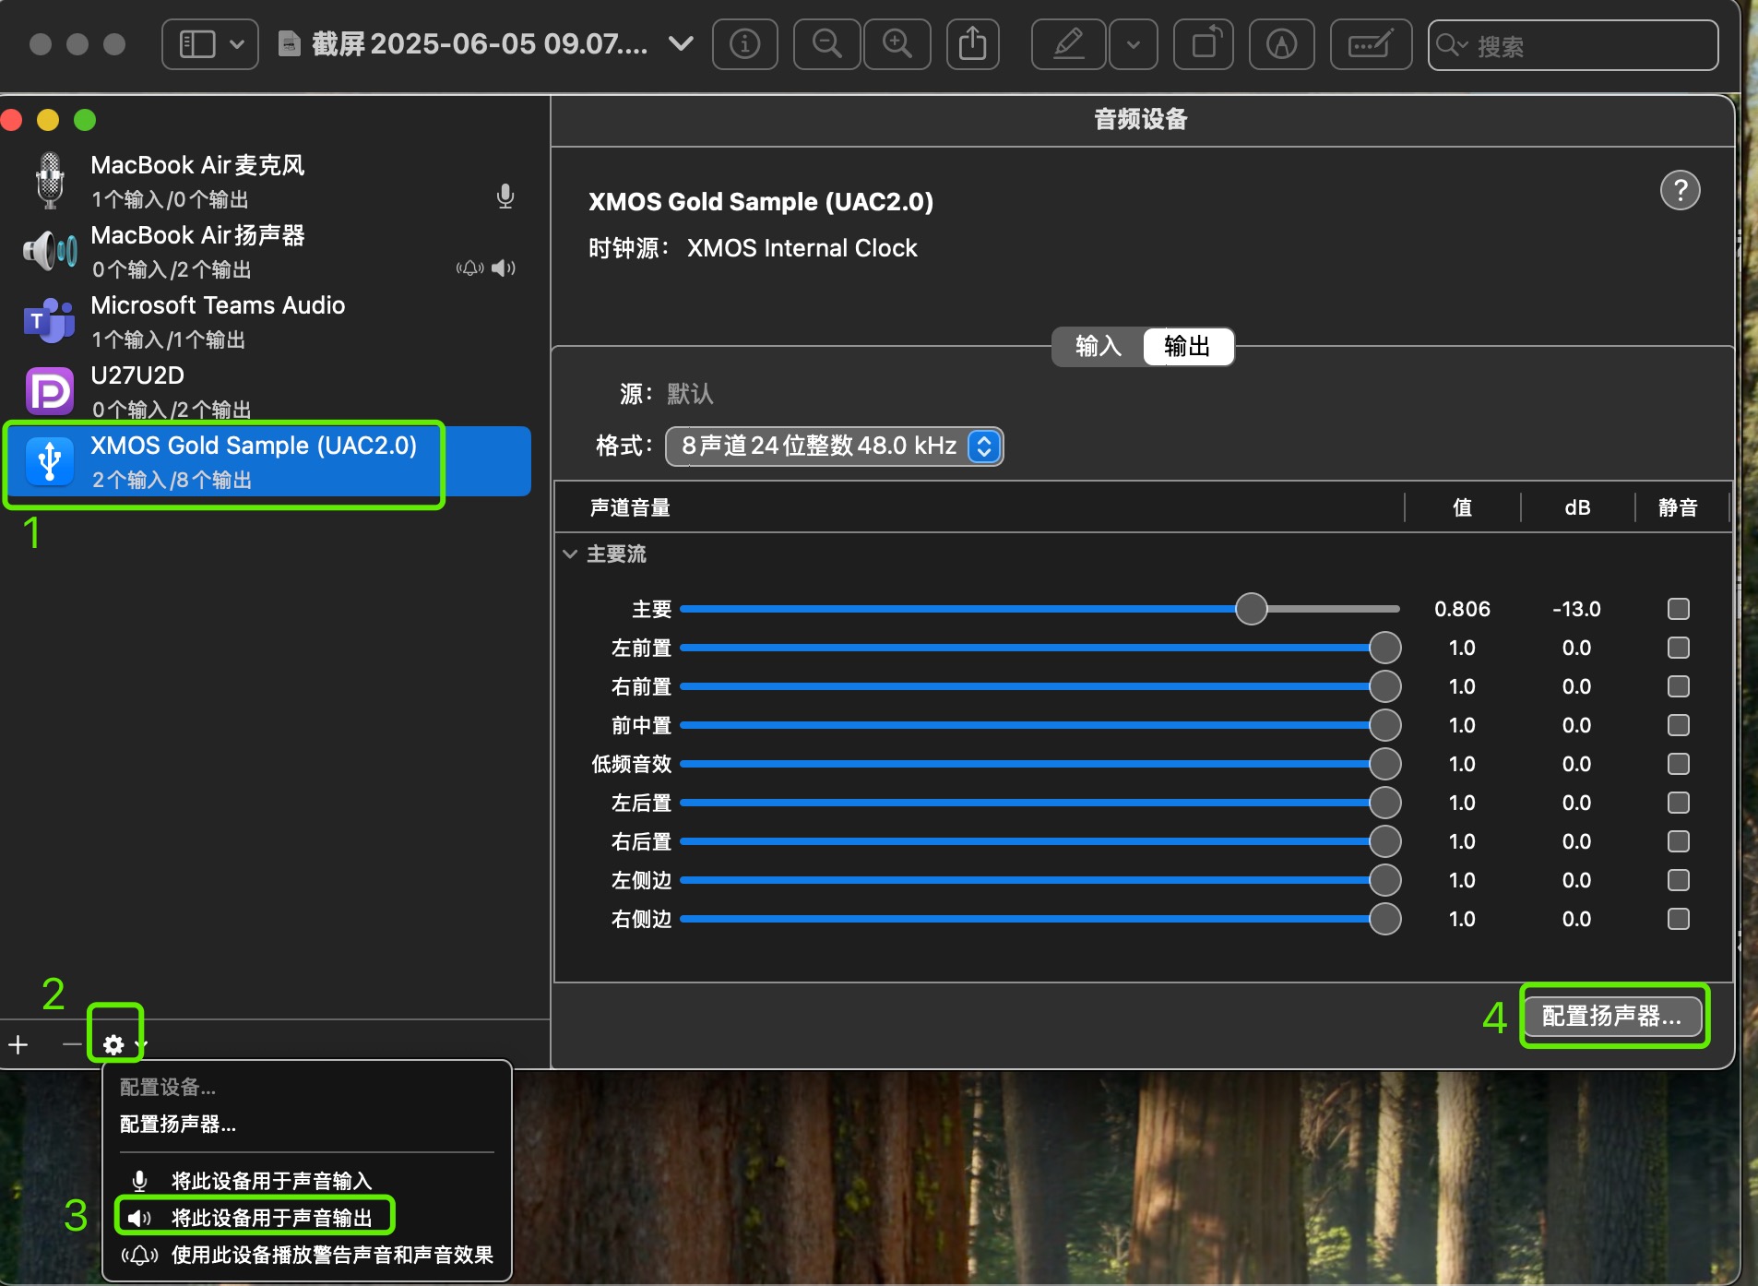Viewport: 1758px width, 1286px height.
Task: Open the document title dropdown chevron
Action: pyautogui.click(x=681, y=43)
